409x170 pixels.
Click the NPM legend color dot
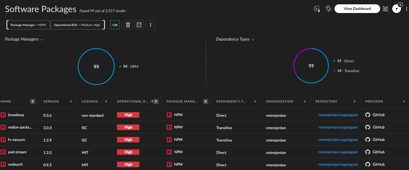(x=120, y=66)
